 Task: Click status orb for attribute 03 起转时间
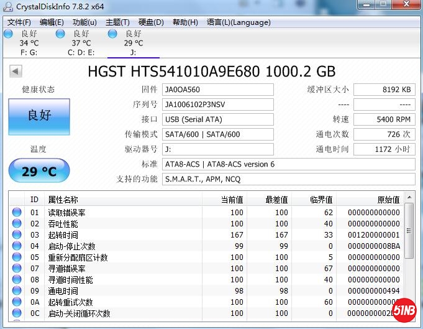17,235
